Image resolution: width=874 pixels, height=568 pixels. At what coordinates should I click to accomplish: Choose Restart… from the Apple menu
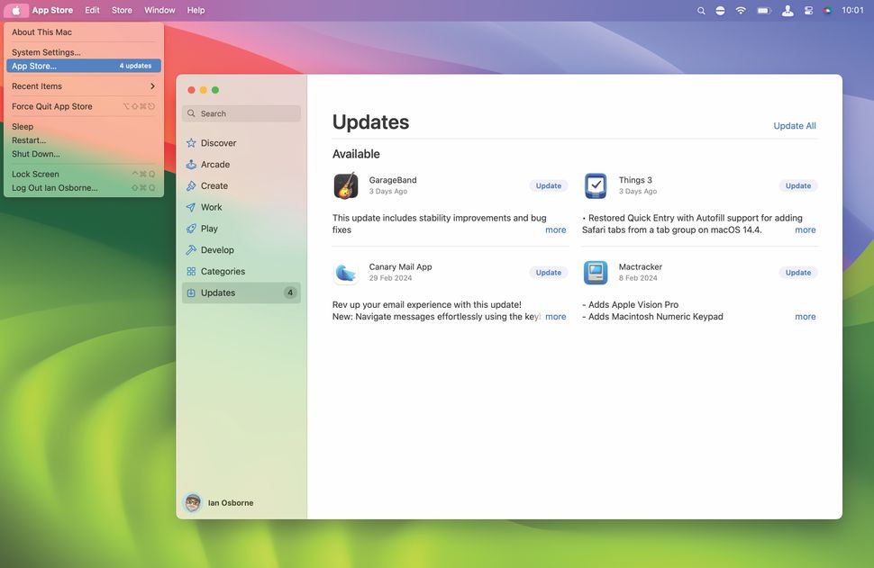84,140
